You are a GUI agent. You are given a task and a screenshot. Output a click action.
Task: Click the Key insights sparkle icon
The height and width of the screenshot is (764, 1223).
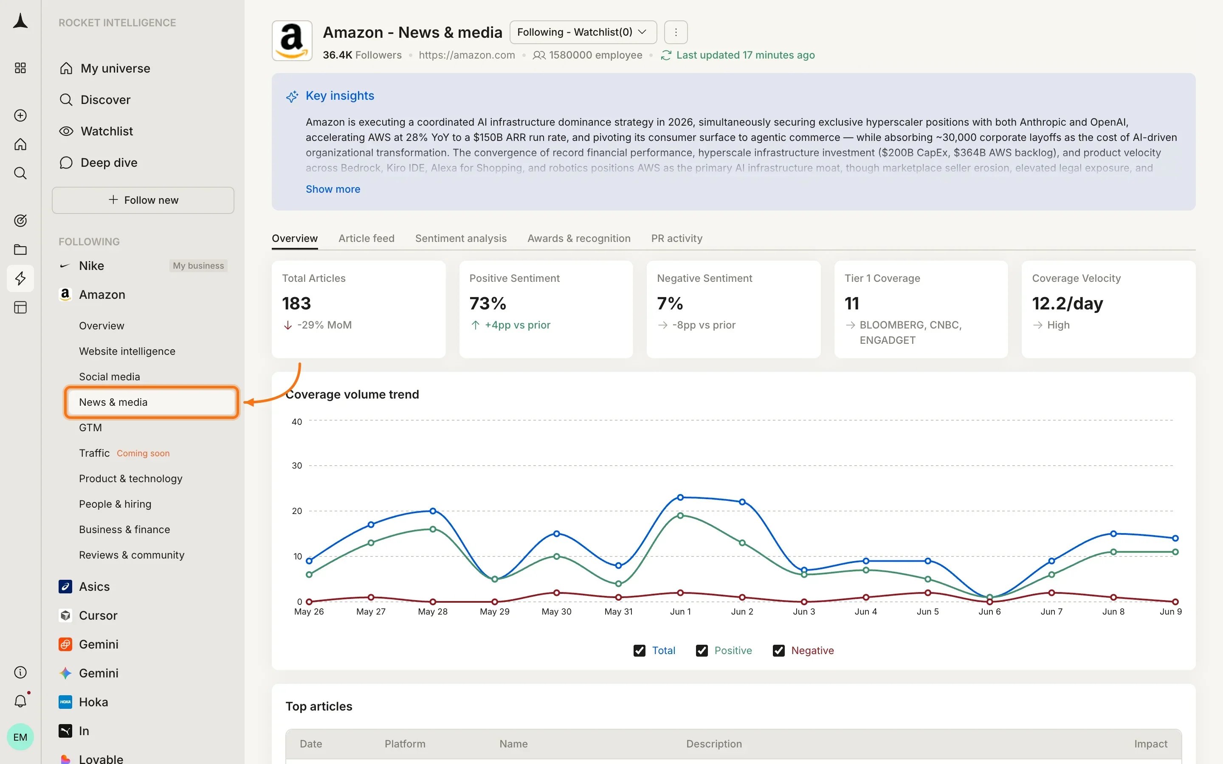pos(292,96)
